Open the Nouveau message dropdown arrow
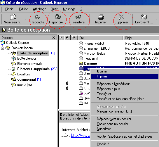This screenshot has height=147, width=159. click(25, 19)
